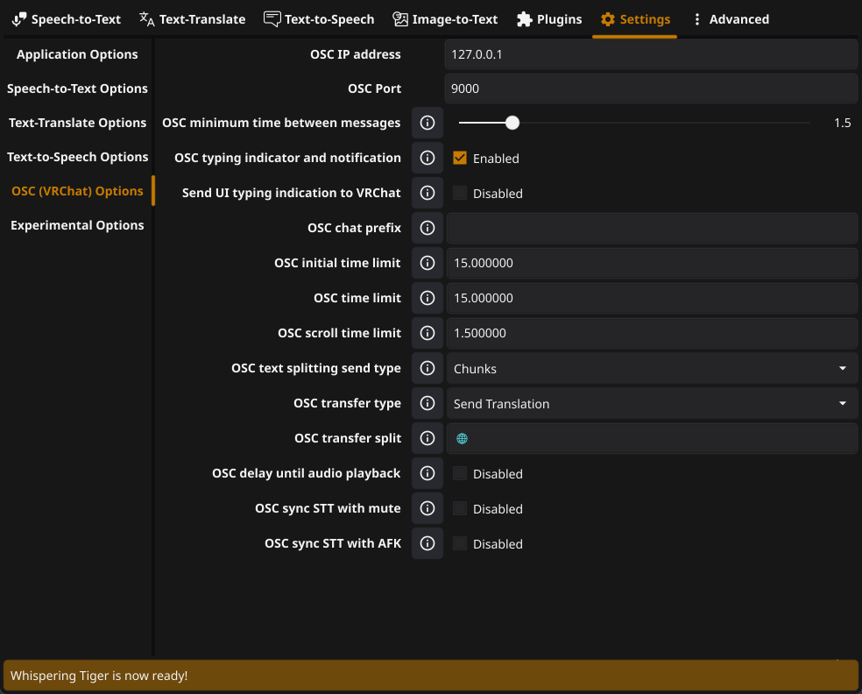
Task: Disable the OSC typing indicator checkbox
Action: point(460,158)
